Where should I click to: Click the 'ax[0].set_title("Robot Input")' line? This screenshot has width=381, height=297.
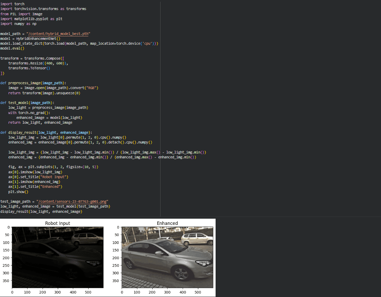pos(38,177)
